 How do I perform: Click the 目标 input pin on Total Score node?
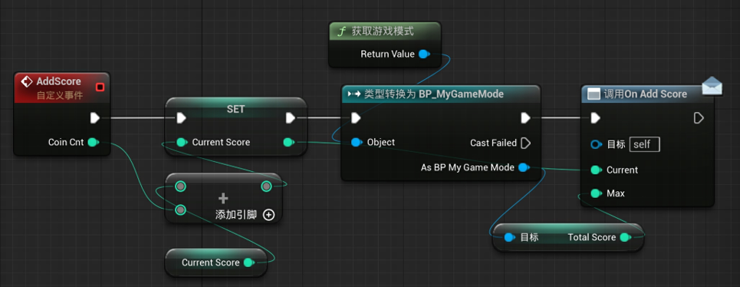[x=509, y=237]
